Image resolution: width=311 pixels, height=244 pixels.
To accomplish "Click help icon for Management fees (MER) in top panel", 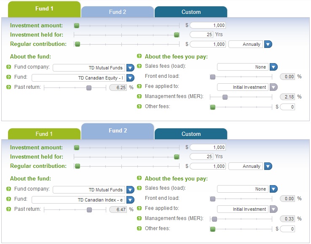I will click(x=139, y=96).
